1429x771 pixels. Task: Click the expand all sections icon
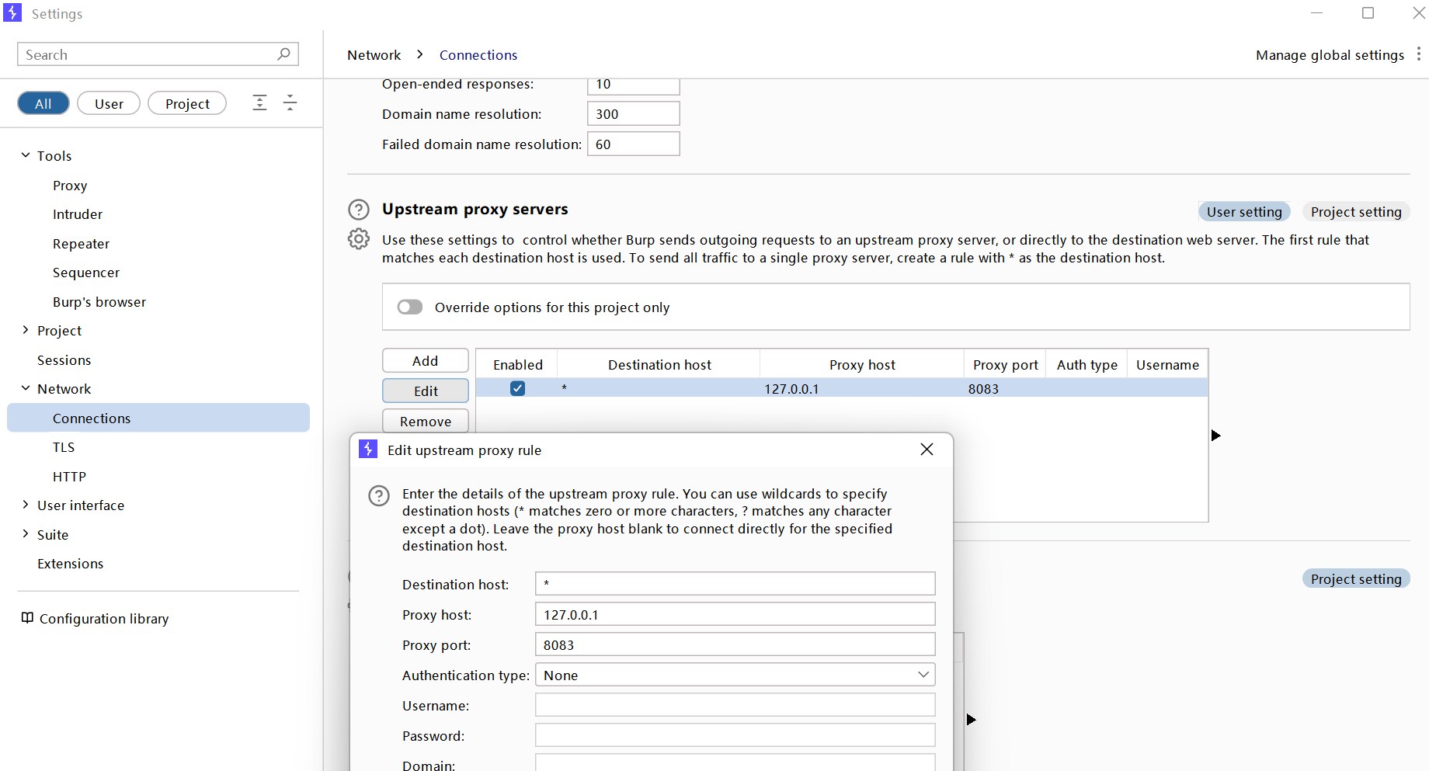(x=260, y=102)
